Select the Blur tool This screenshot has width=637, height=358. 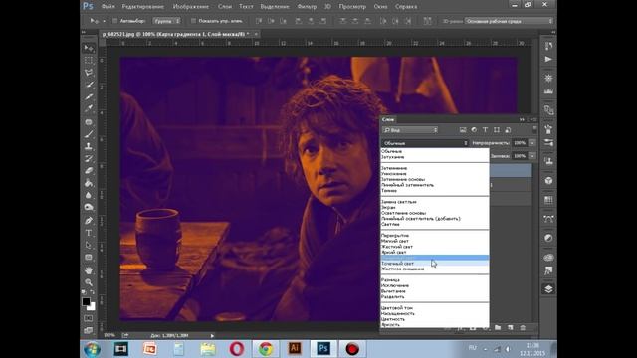(x=89, y=195)
